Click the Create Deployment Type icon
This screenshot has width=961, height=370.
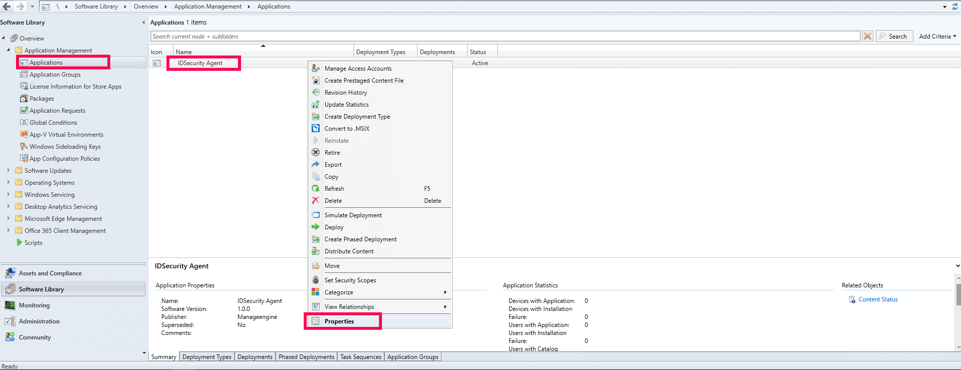[x=316, y=117]
